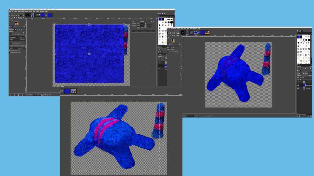The height and width of the screenshot is (176, 314).
Task: Open layer Mode dropdown in right window
Action: tap(303, 73)
